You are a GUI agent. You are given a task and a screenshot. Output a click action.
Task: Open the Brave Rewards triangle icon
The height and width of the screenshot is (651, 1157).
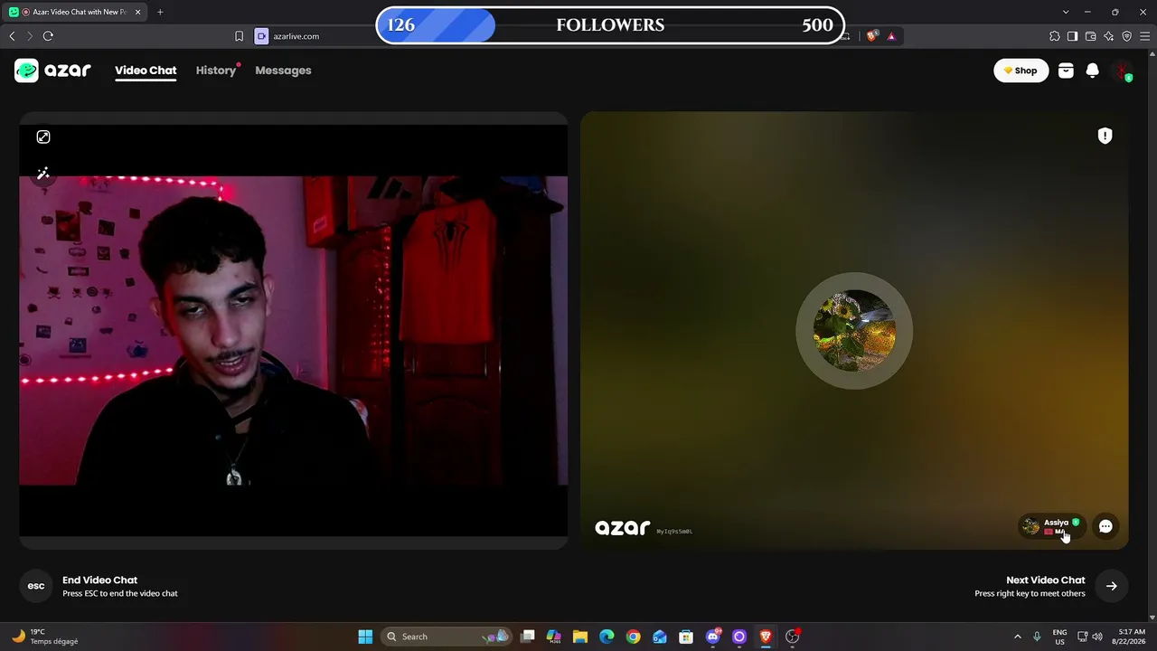pos(891,36)
